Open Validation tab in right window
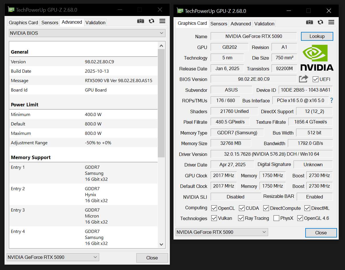This screenshot has width=345, height=270. (x=264, y=24)
